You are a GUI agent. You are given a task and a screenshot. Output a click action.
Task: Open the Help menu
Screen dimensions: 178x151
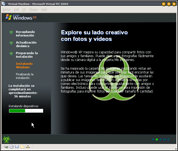[x=44, y=10]
